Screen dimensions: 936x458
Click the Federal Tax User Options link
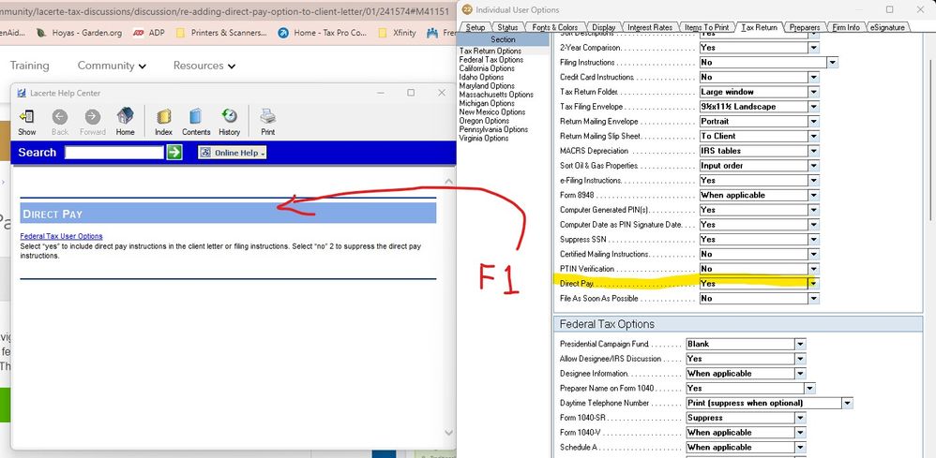61,236
